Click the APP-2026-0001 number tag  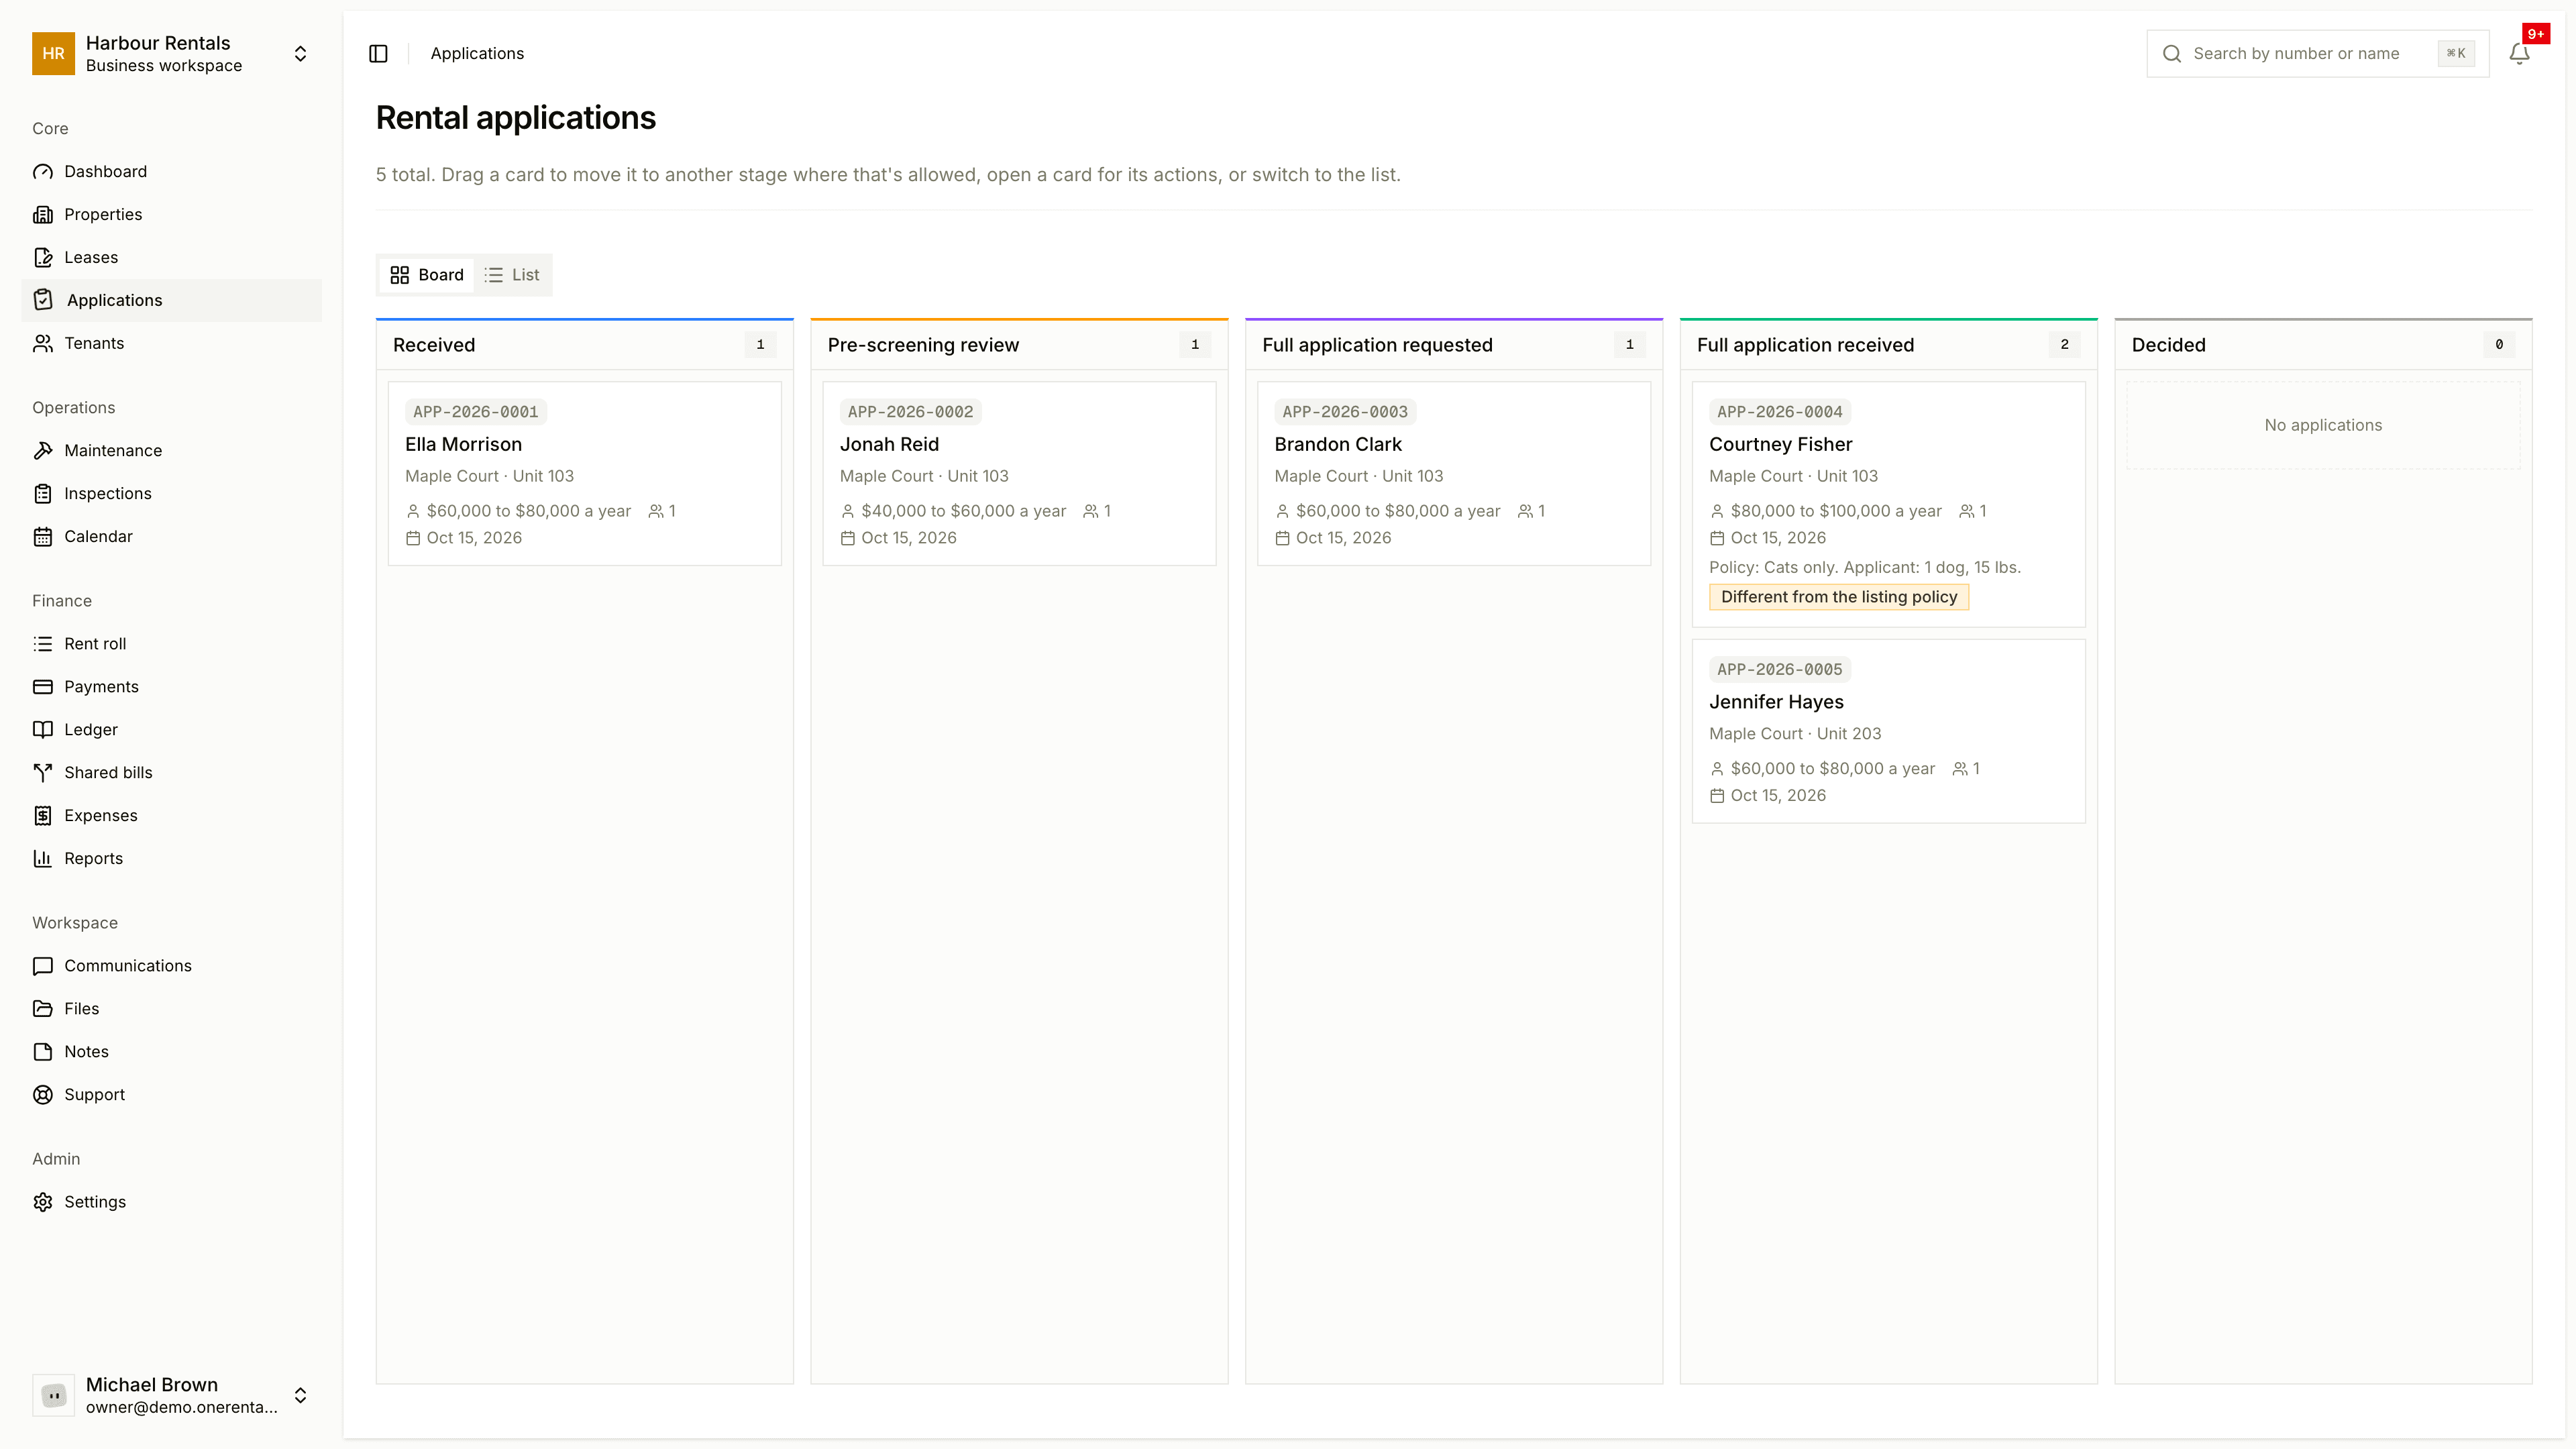click(475, 412)
